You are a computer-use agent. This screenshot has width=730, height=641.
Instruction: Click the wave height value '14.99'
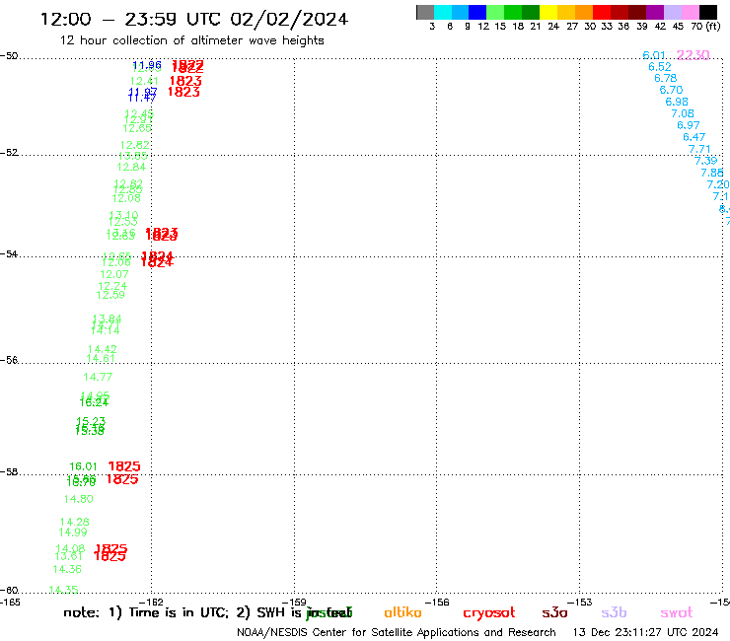pyautogui.click(x=73, y=533)
